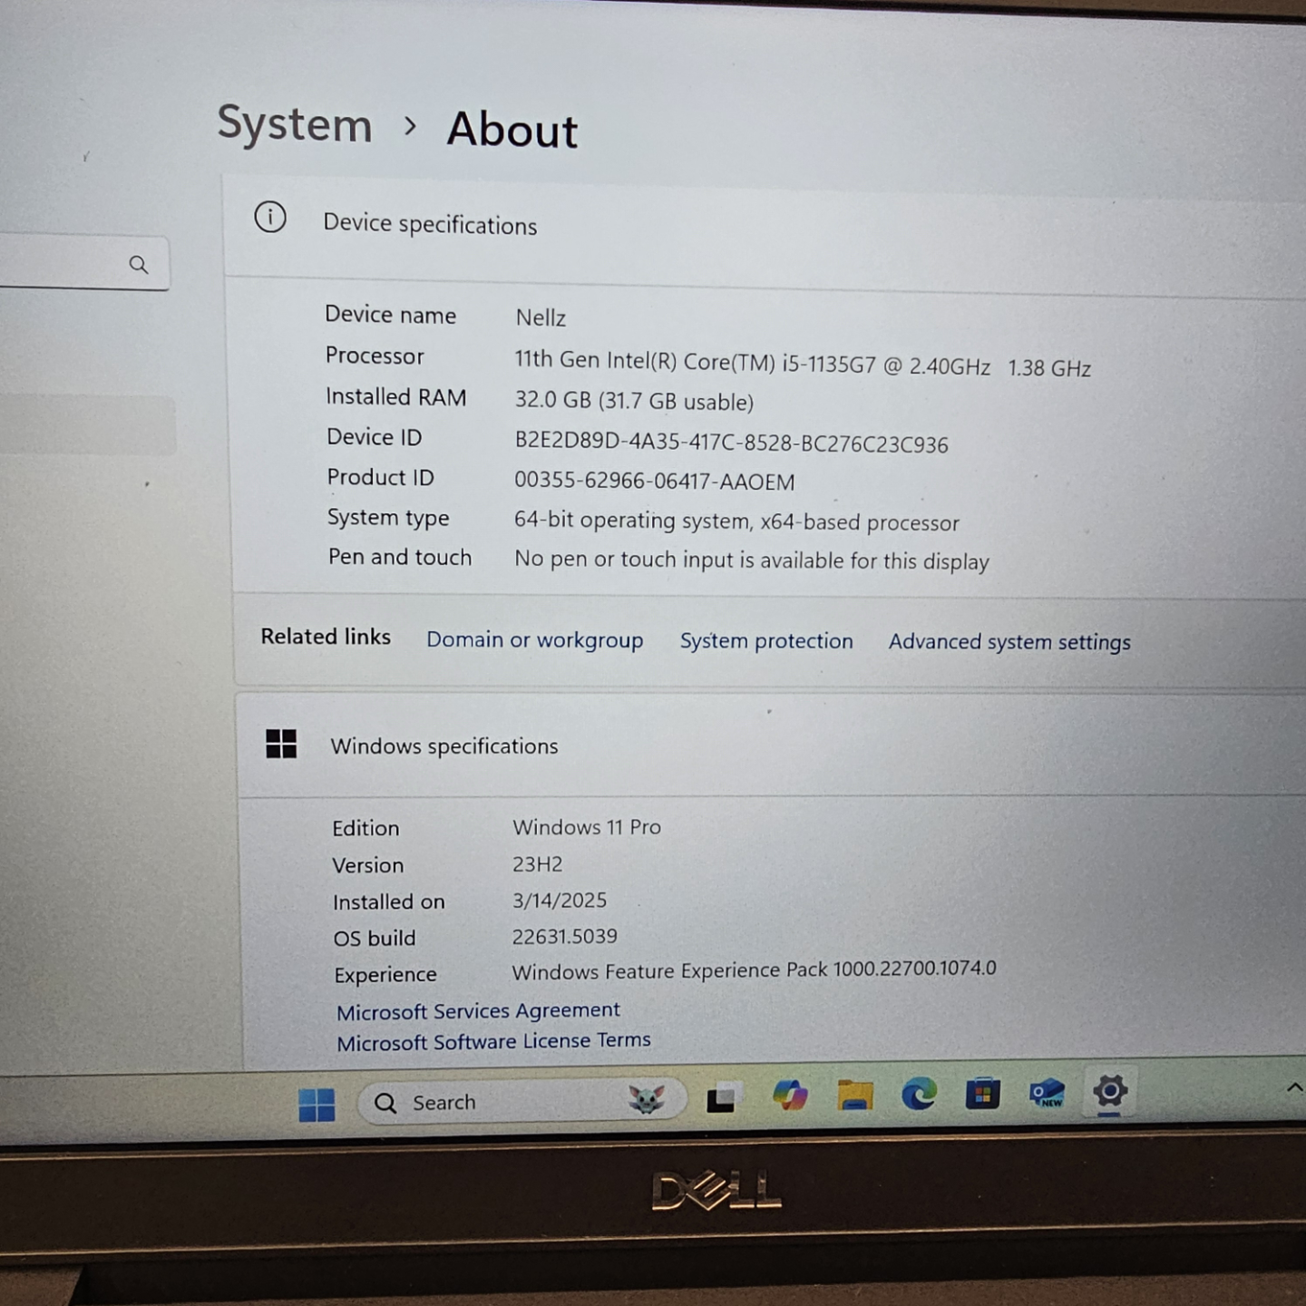
Task: Launch Copilot from the taskbar
Action: tap(790, 1096)
